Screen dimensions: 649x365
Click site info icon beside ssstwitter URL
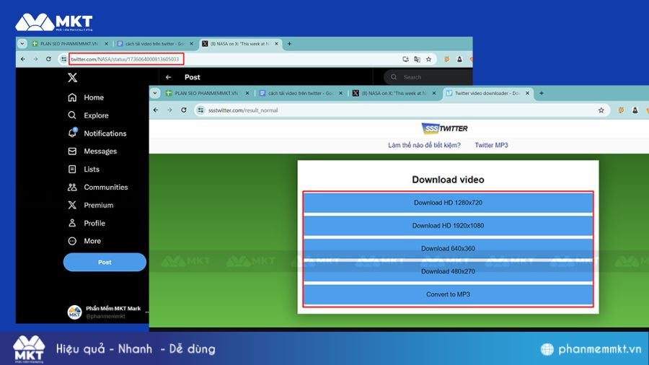(200, 110)
